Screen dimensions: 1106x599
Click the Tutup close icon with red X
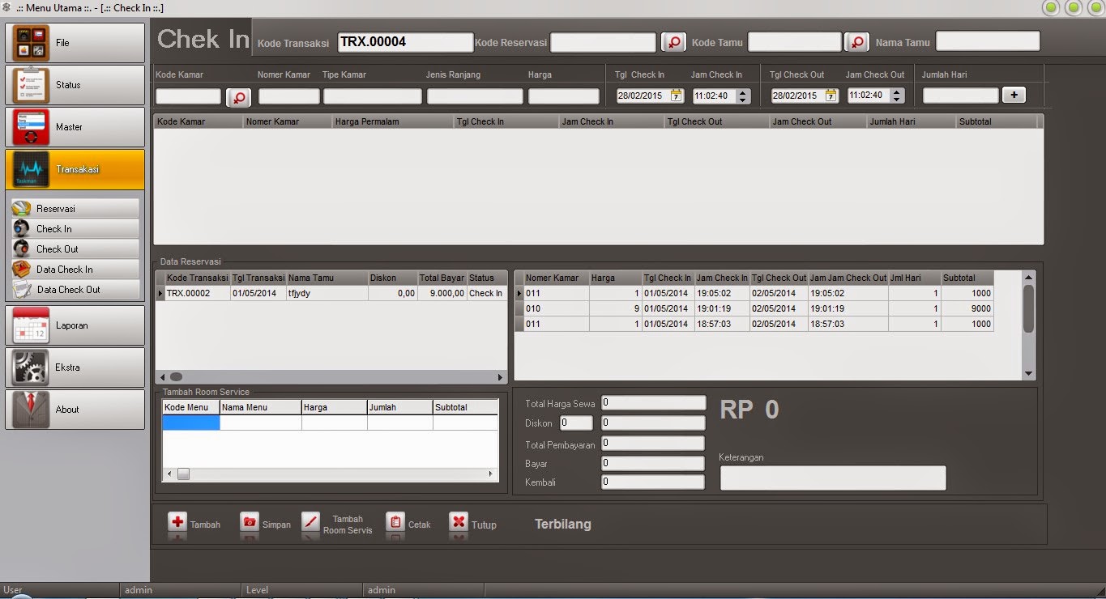pos(458,524)
